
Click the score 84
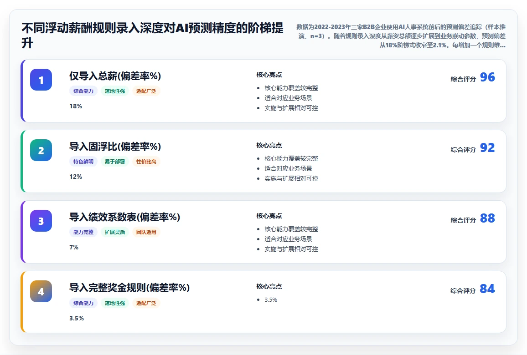pyautogui.click(x=487, y=289)
